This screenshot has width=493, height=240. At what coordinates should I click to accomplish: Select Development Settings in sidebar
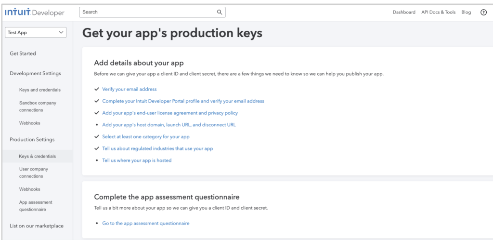35,73
